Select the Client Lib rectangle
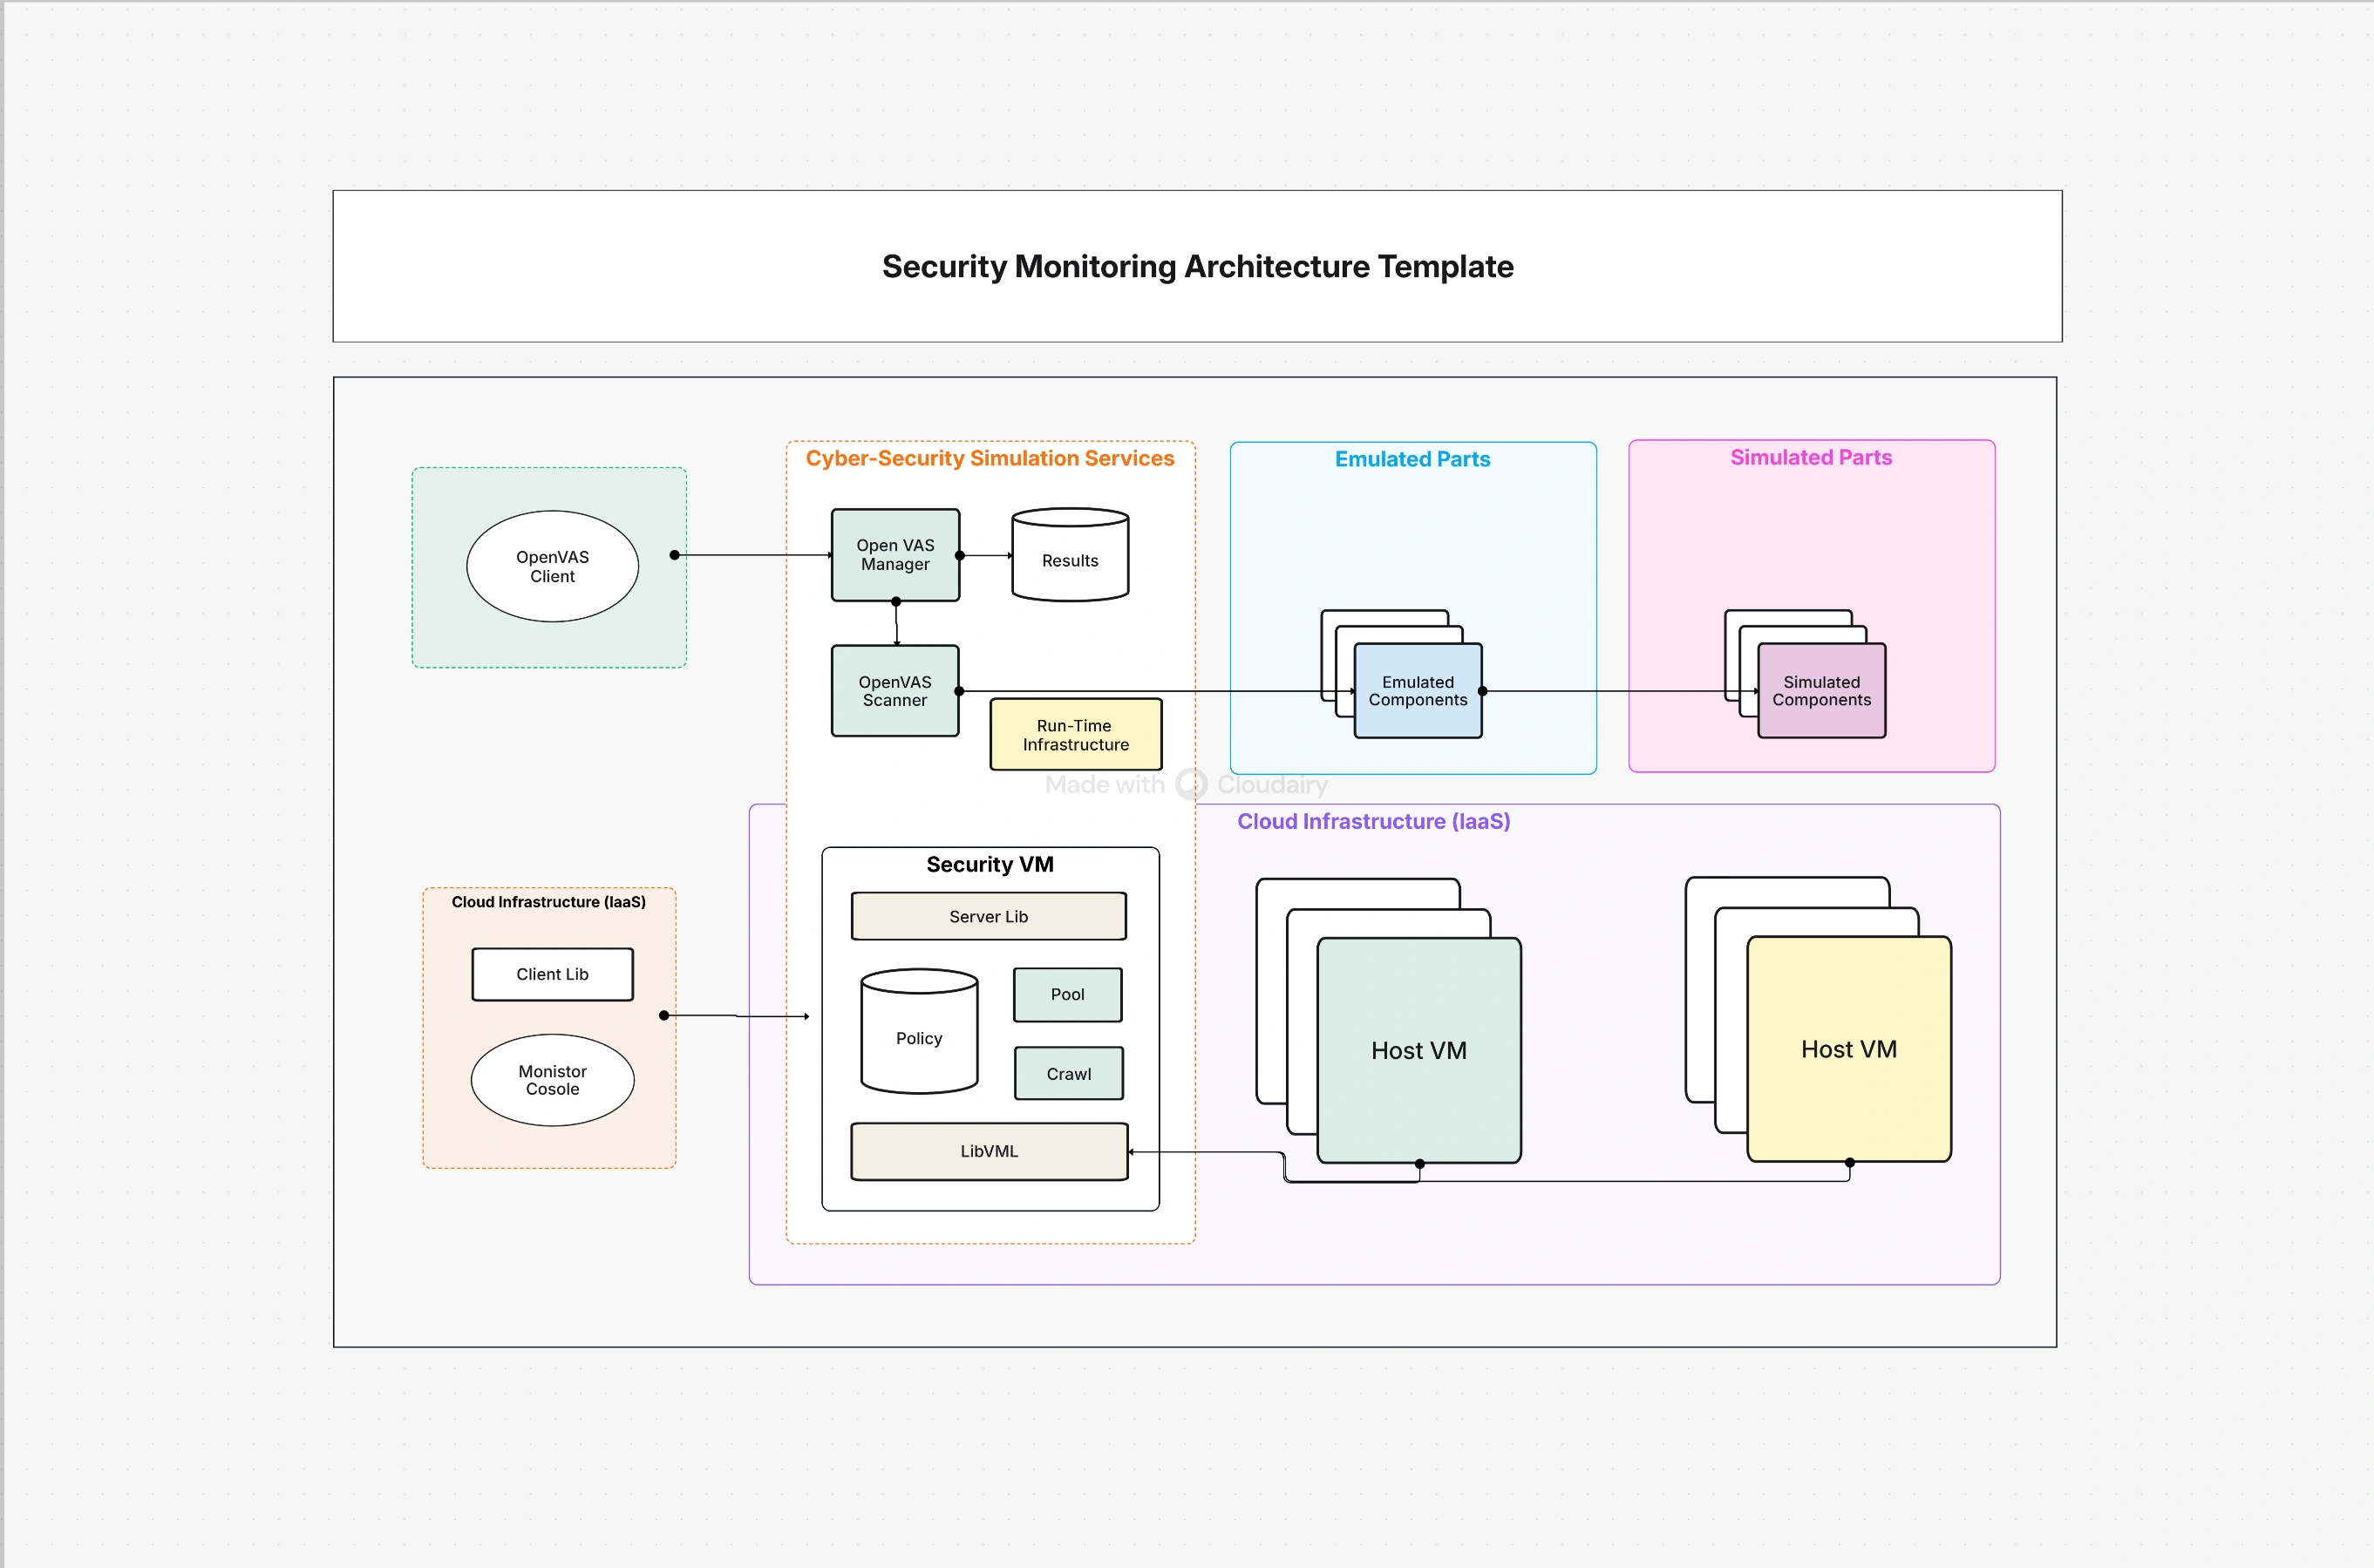Viewport: 2374px width, 1568px height. coord(552,973)
